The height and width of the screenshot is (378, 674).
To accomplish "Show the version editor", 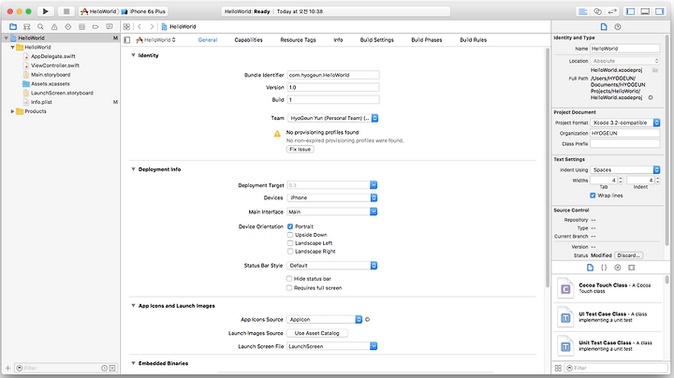I will tap(612, 11).
